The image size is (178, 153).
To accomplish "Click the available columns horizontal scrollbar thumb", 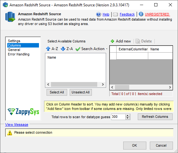I will (74, 85).
